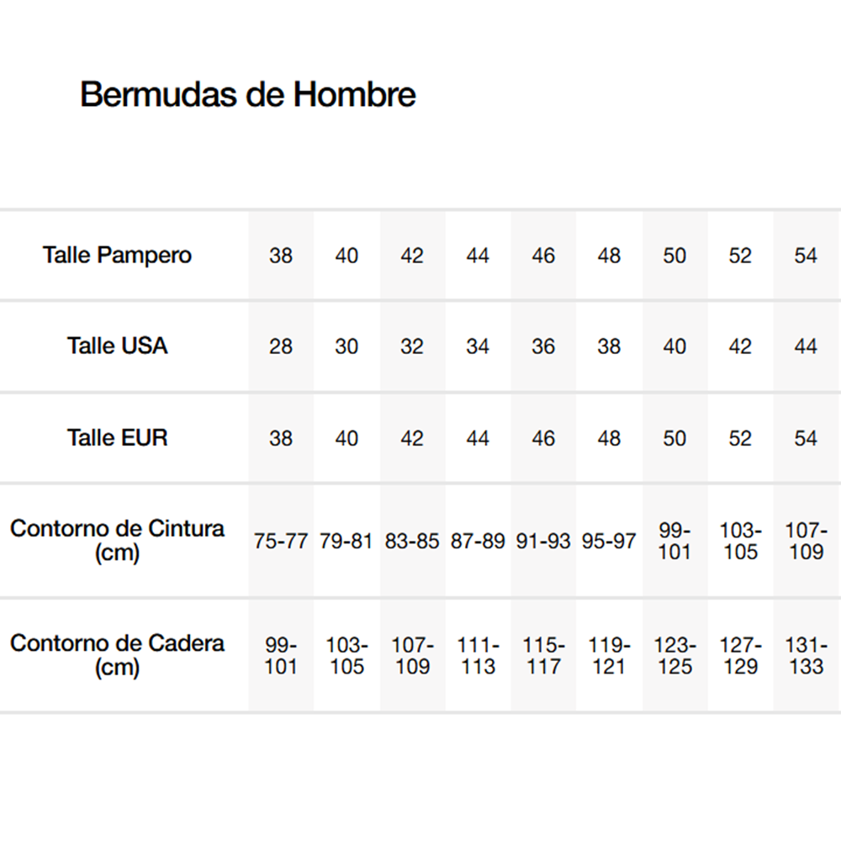This screenshot has height=841, width=841.
Task: Click waist measurement 75-77
Action: coord(281,541)
